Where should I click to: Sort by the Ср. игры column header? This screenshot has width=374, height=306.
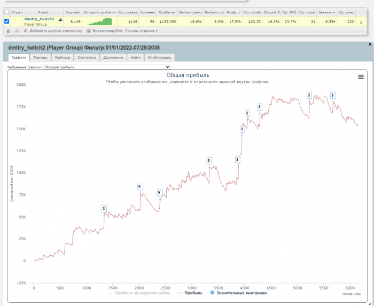[x=307, y=12]
